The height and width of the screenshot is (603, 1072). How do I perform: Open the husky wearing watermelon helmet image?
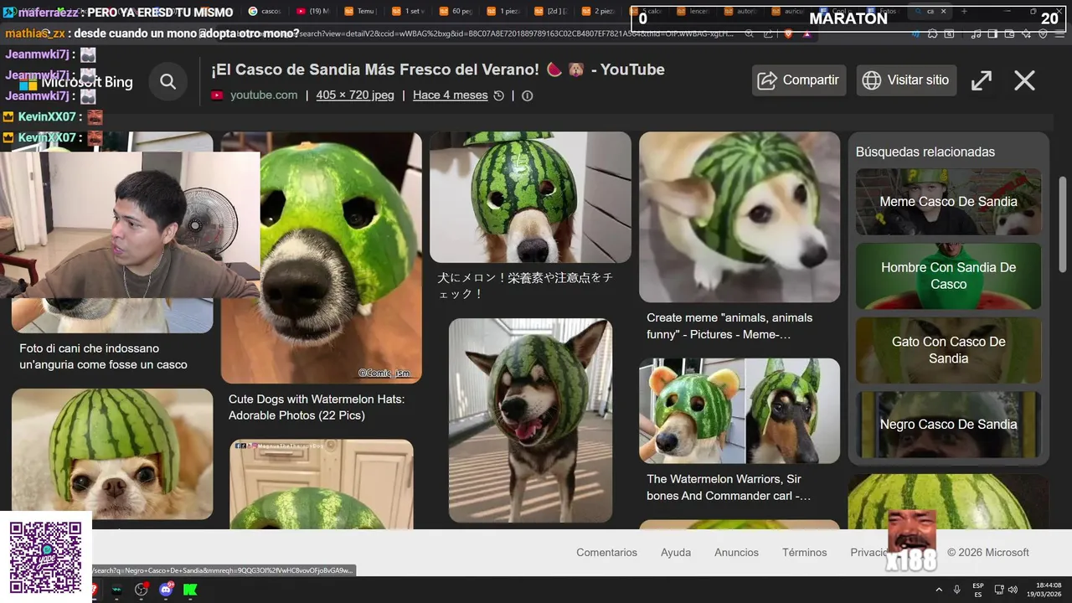[x=530, y=420]
